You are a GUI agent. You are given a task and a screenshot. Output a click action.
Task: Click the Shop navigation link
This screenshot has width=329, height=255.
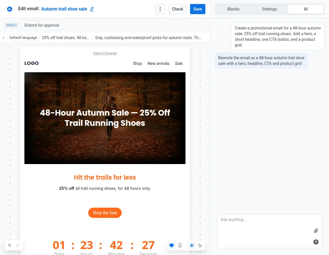pos(137,63)
